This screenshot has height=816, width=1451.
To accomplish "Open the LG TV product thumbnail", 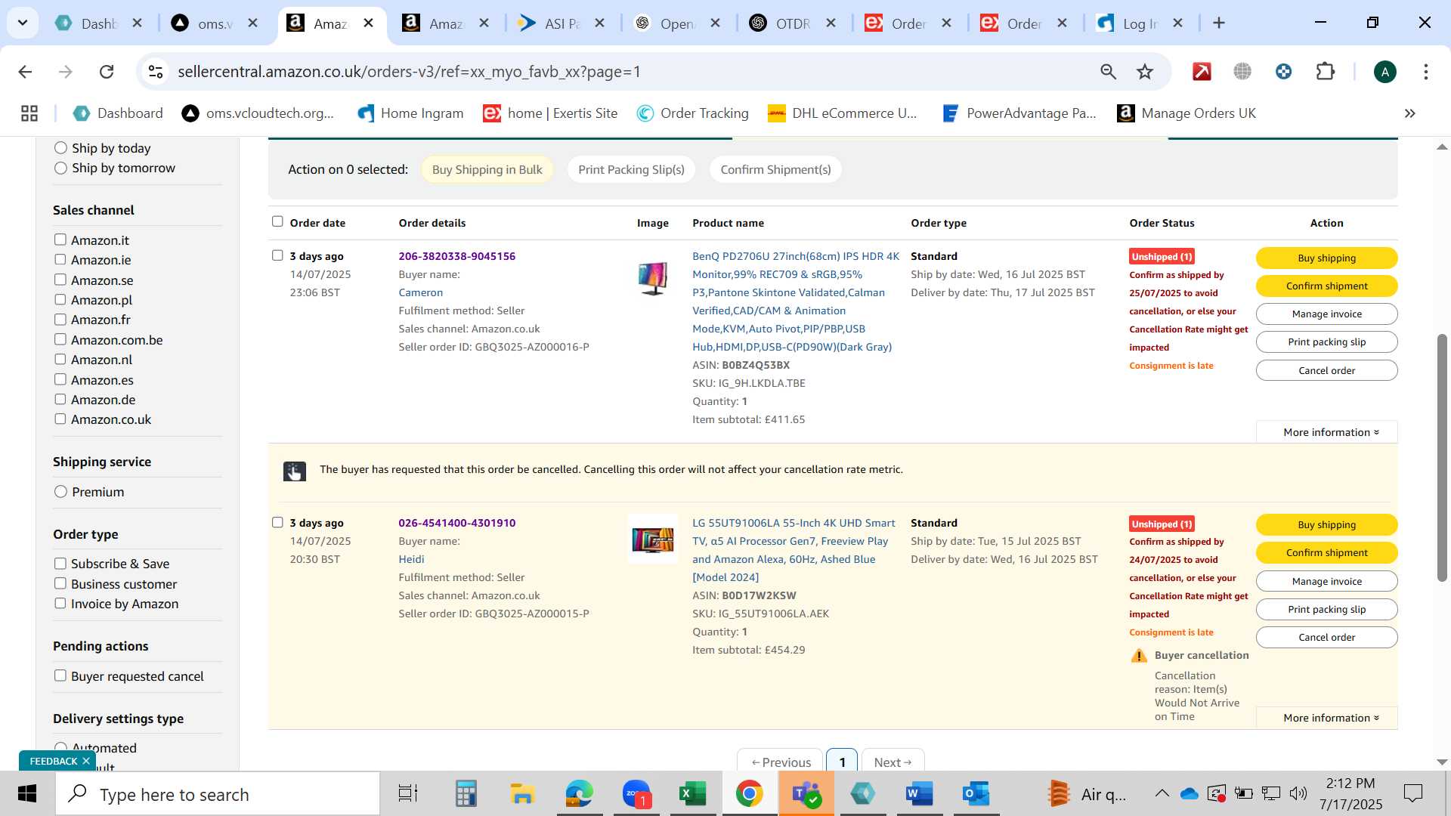I will coord(653,539).
